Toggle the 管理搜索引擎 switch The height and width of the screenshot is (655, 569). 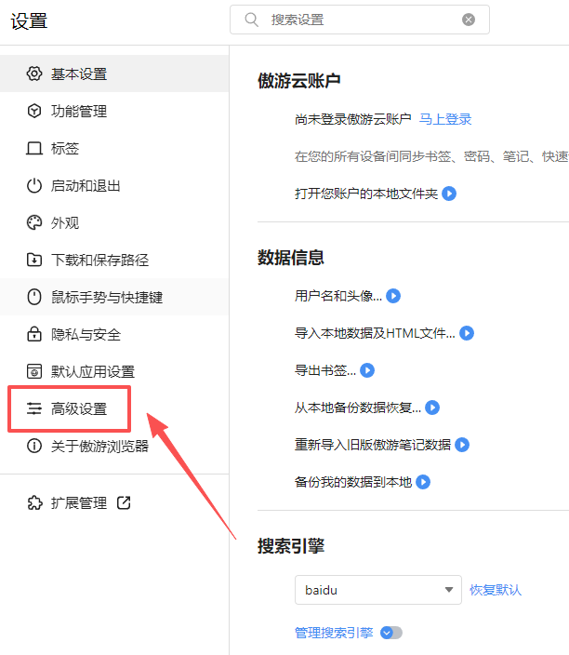[391, 633]
